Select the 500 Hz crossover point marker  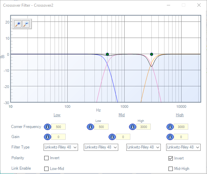[107, 54]
